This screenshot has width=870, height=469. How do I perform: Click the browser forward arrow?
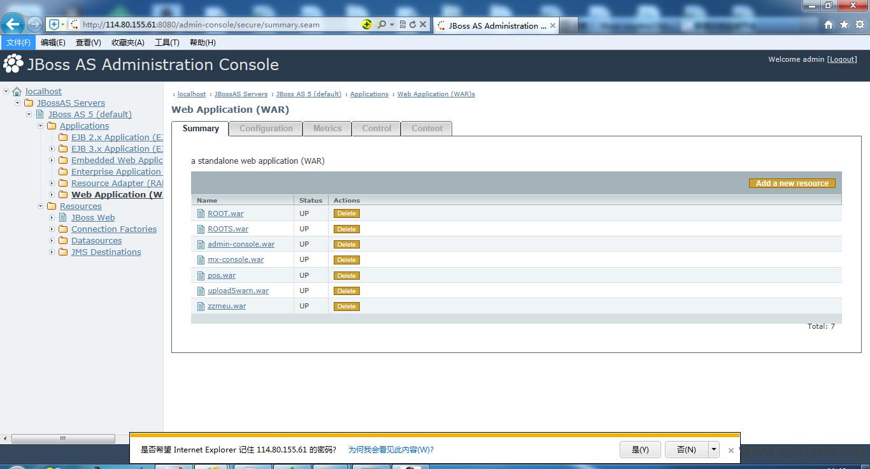pos(35,24)
